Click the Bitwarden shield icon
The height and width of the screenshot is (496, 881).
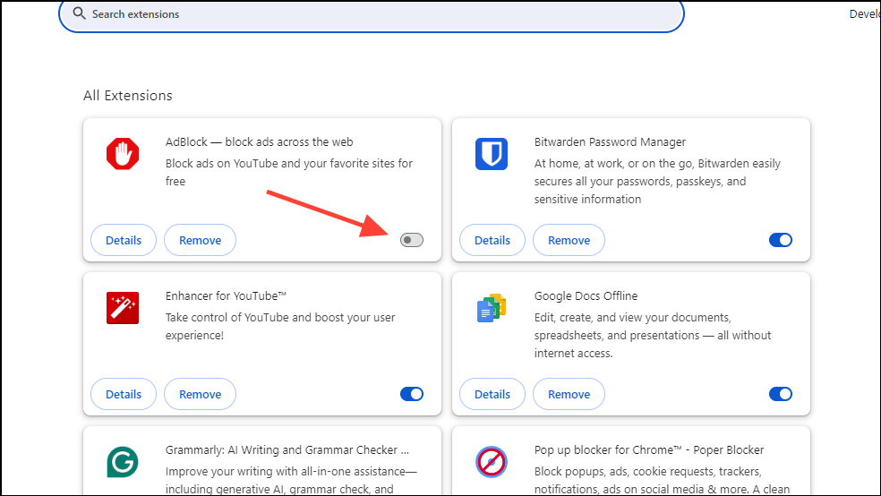click(x=492, y=154)
